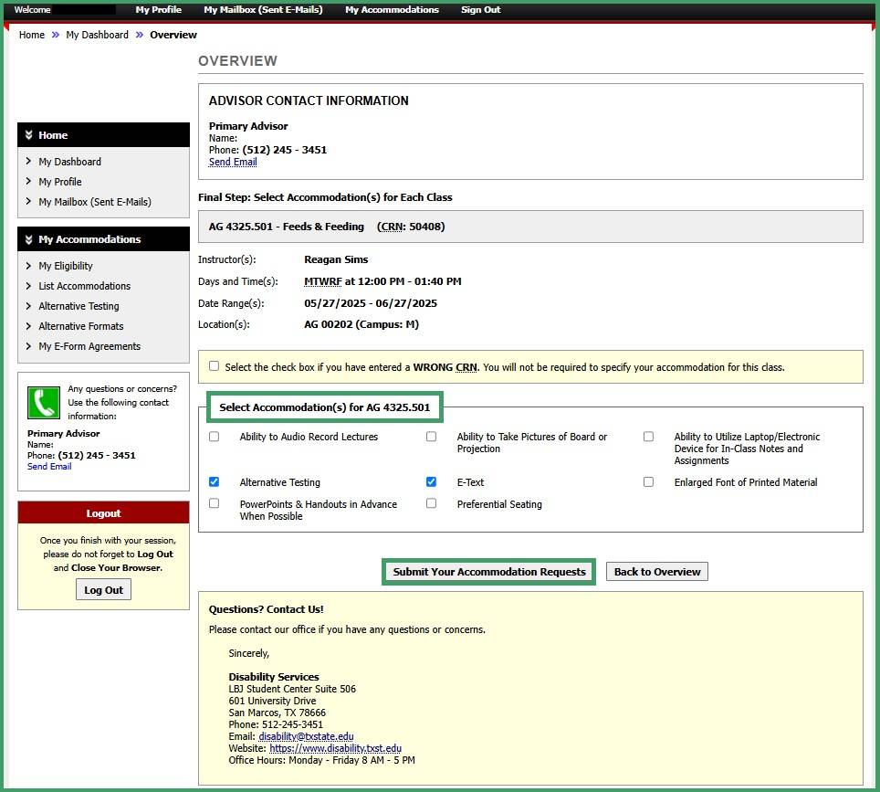880x792 pixels.
Task: Click Send Email in sidebar contact box
Action: (x=49, y=466)
